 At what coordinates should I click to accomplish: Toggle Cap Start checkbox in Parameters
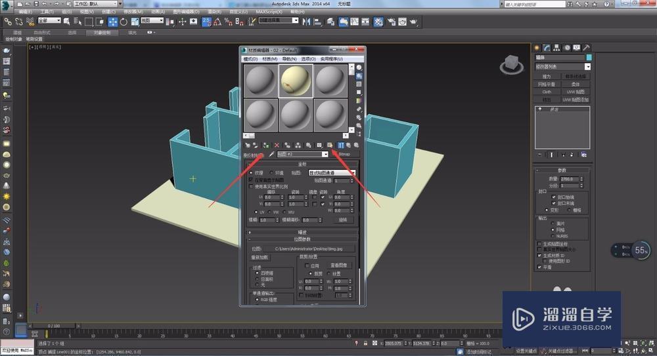coord(553,197)
